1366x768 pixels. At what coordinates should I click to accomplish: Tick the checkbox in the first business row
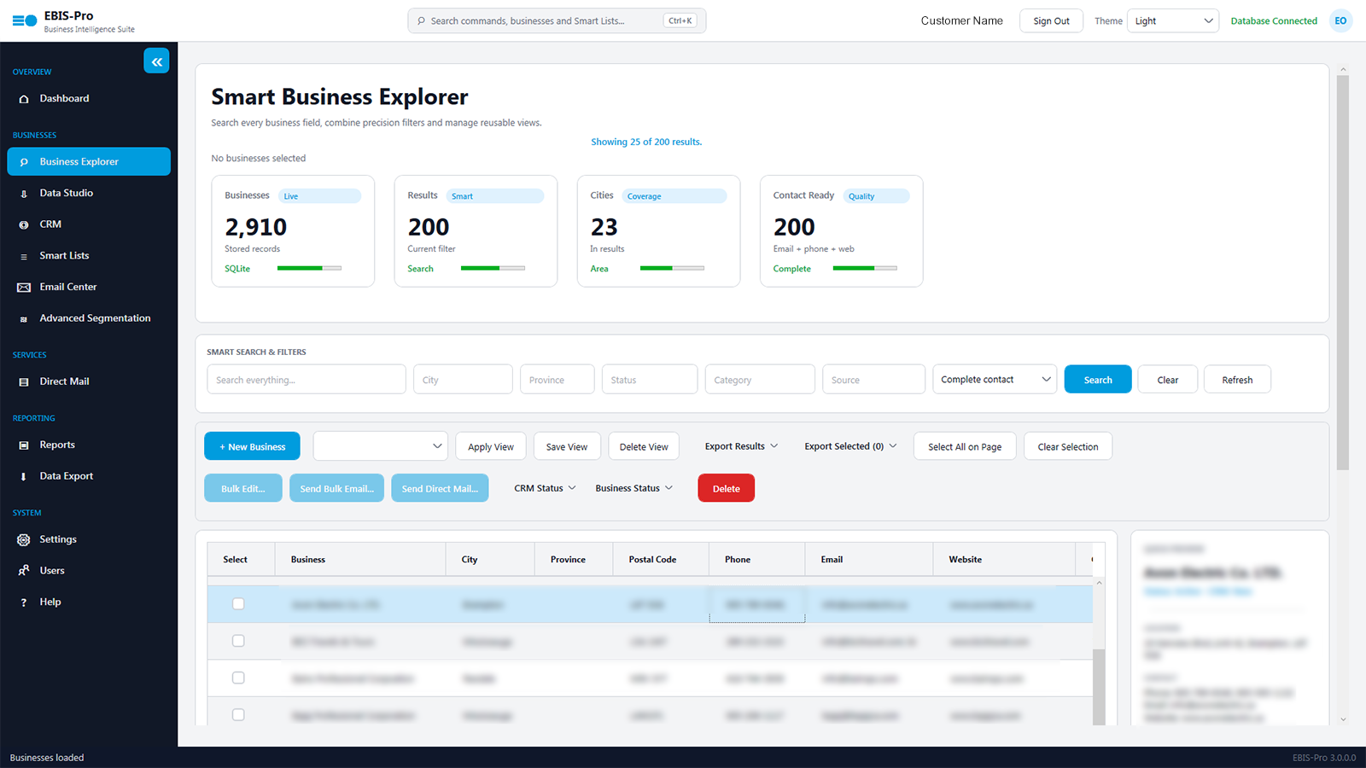pos(238,604)
